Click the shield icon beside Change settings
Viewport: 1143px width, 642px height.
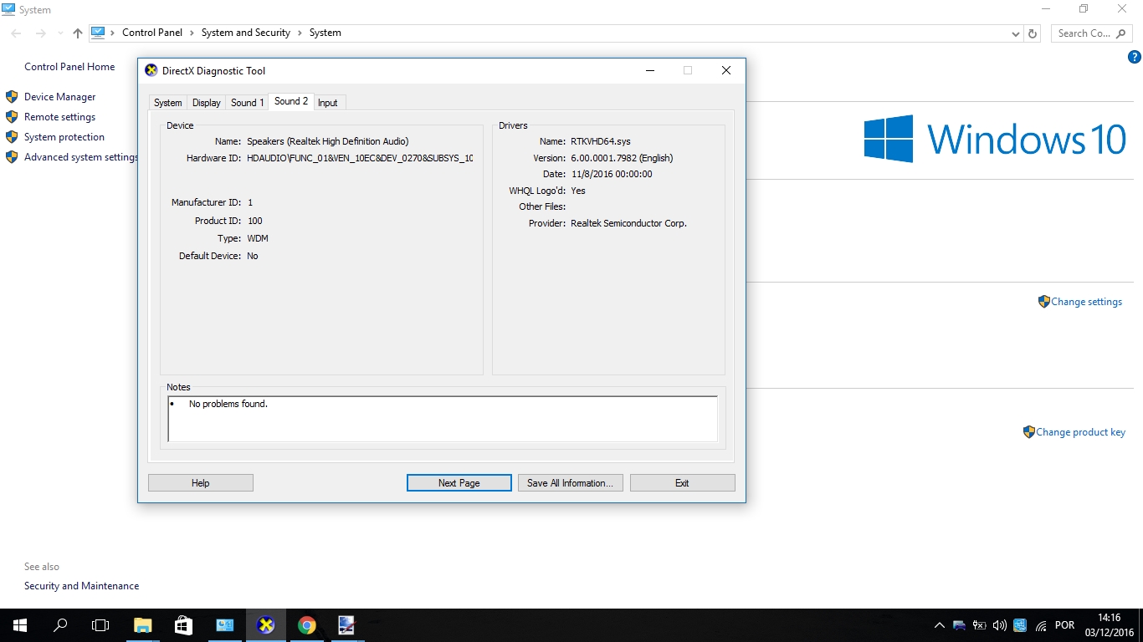coord(1043,302)
